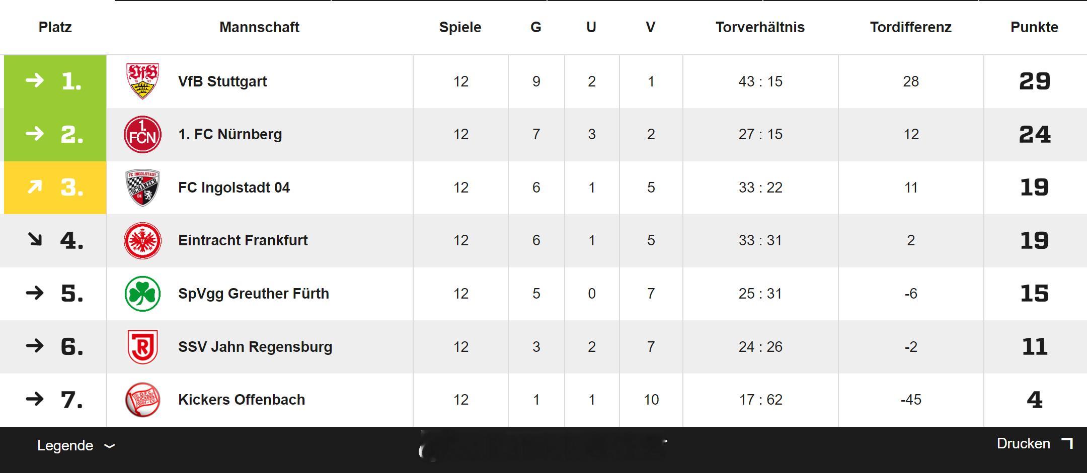Click the Drucken print link
This screenshot has height=473, width=1087.
(1023, 444)
